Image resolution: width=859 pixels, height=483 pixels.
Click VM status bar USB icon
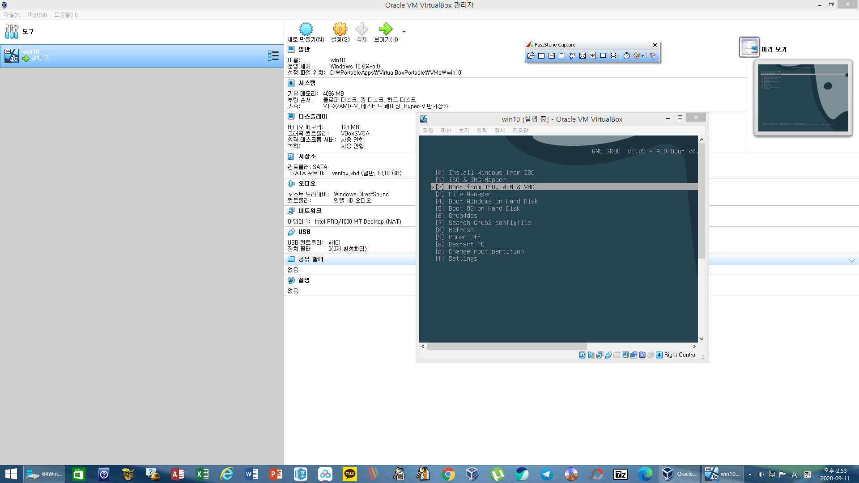click(x=608, y=355)
